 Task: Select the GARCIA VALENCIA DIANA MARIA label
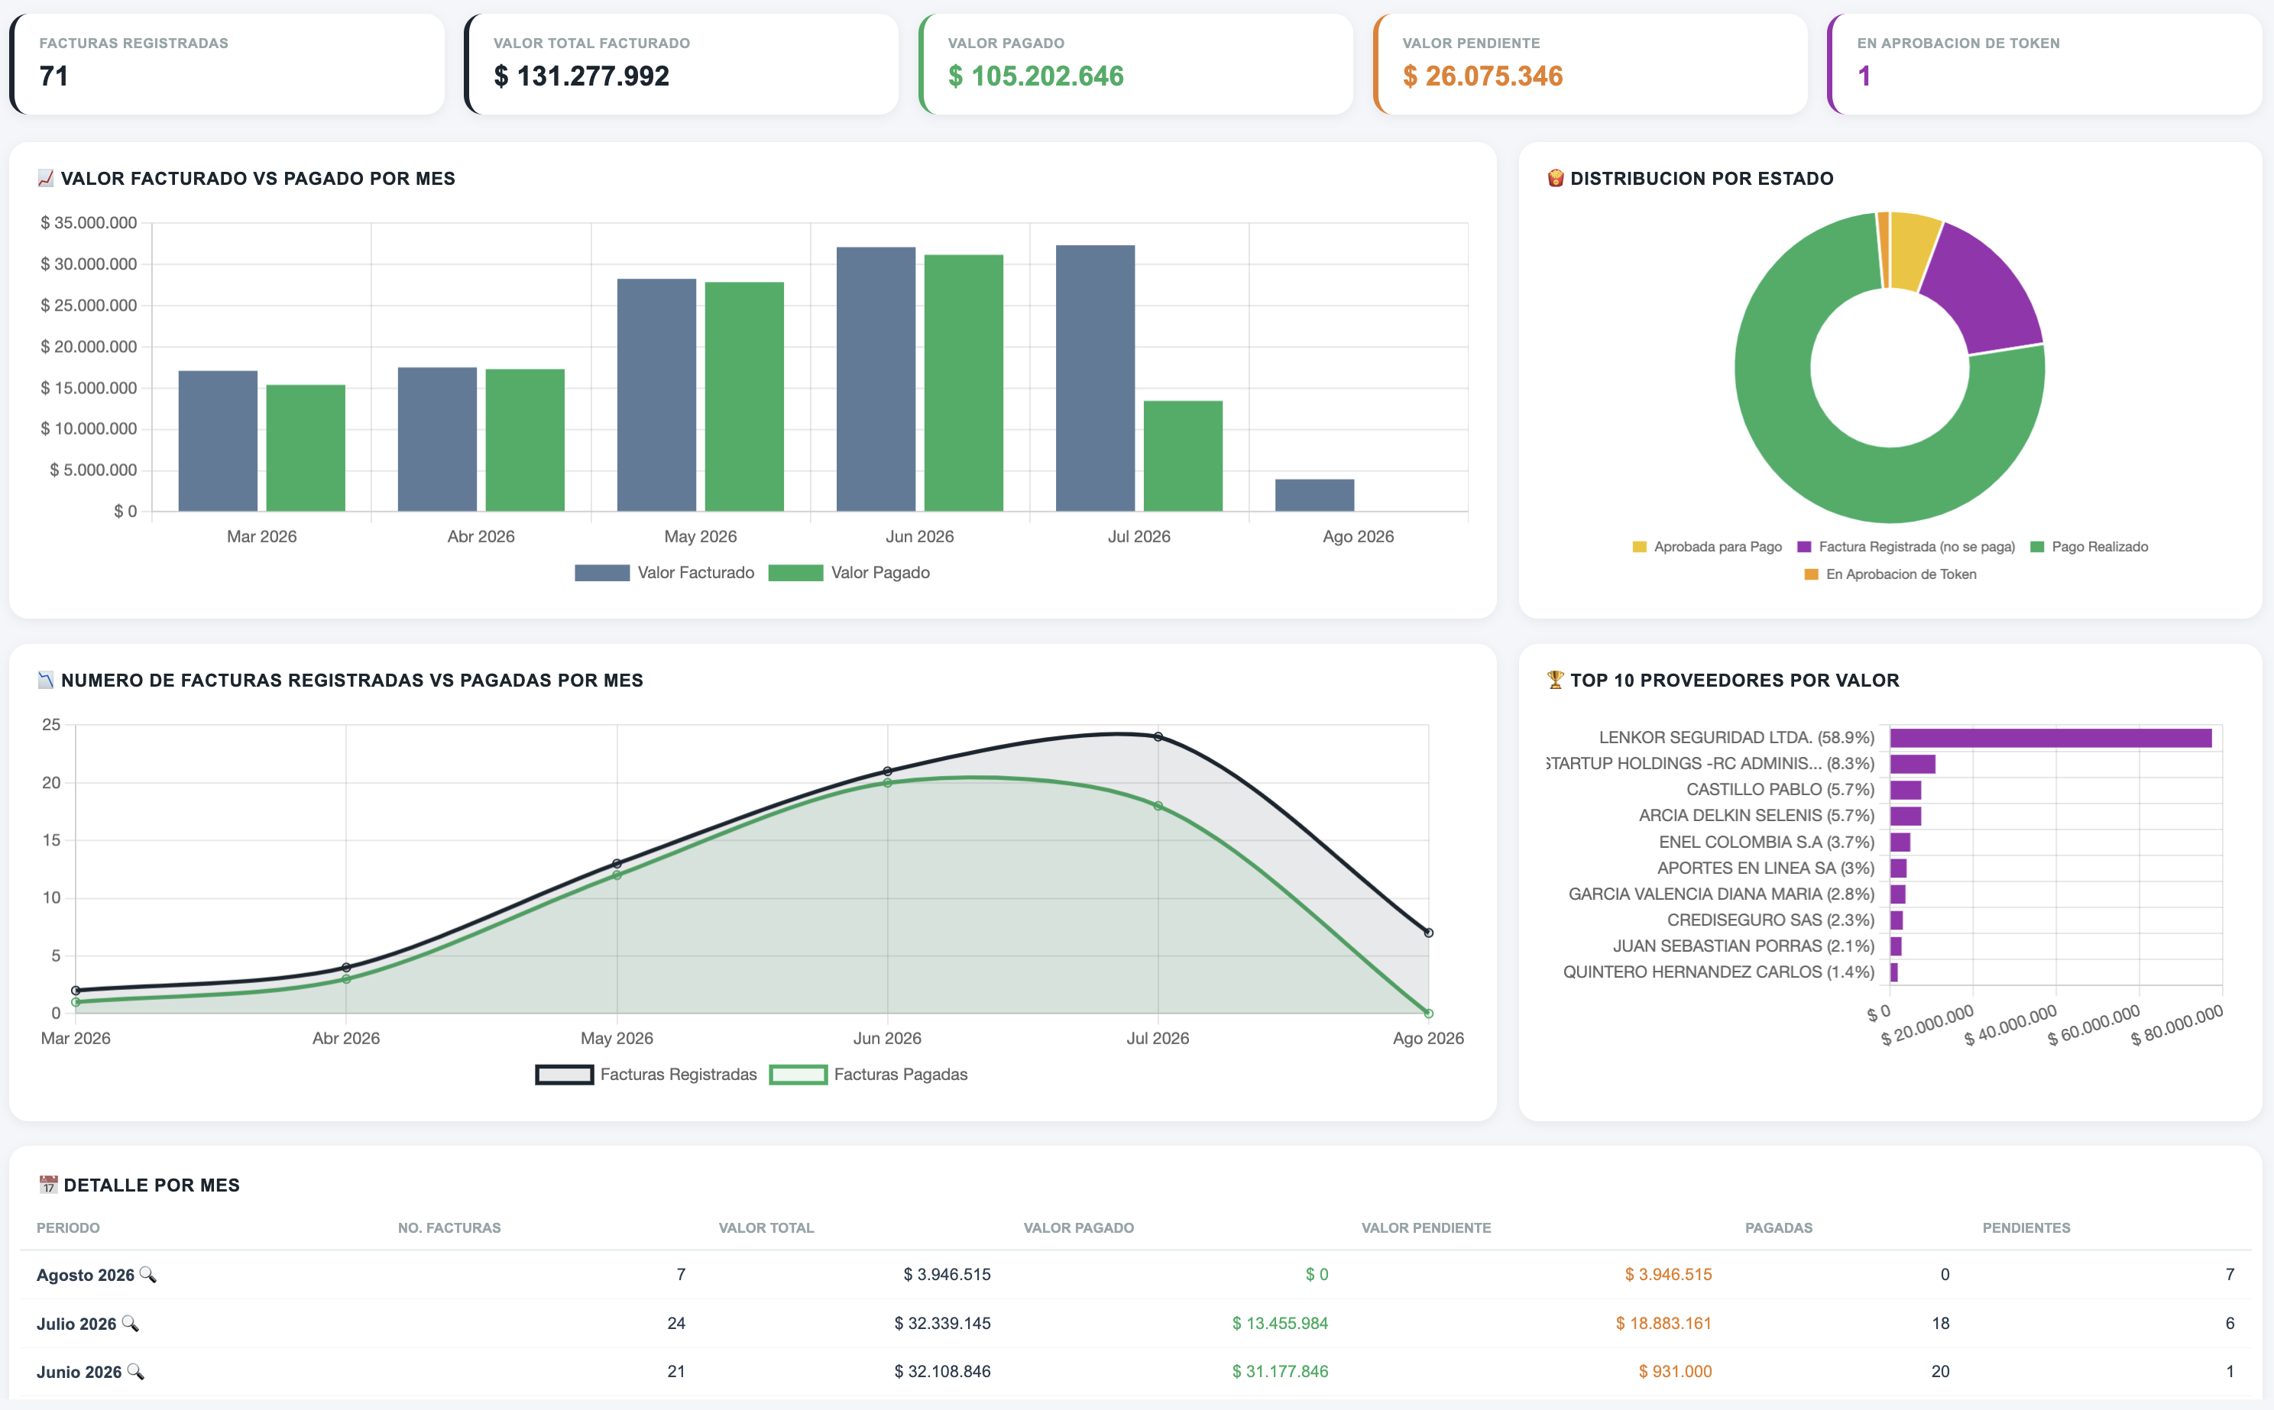coord(1721,894)
